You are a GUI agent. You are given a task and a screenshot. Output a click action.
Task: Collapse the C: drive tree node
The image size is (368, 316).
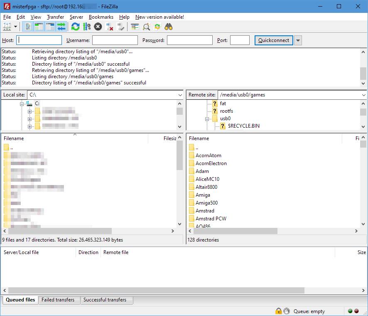pos(22,104)
